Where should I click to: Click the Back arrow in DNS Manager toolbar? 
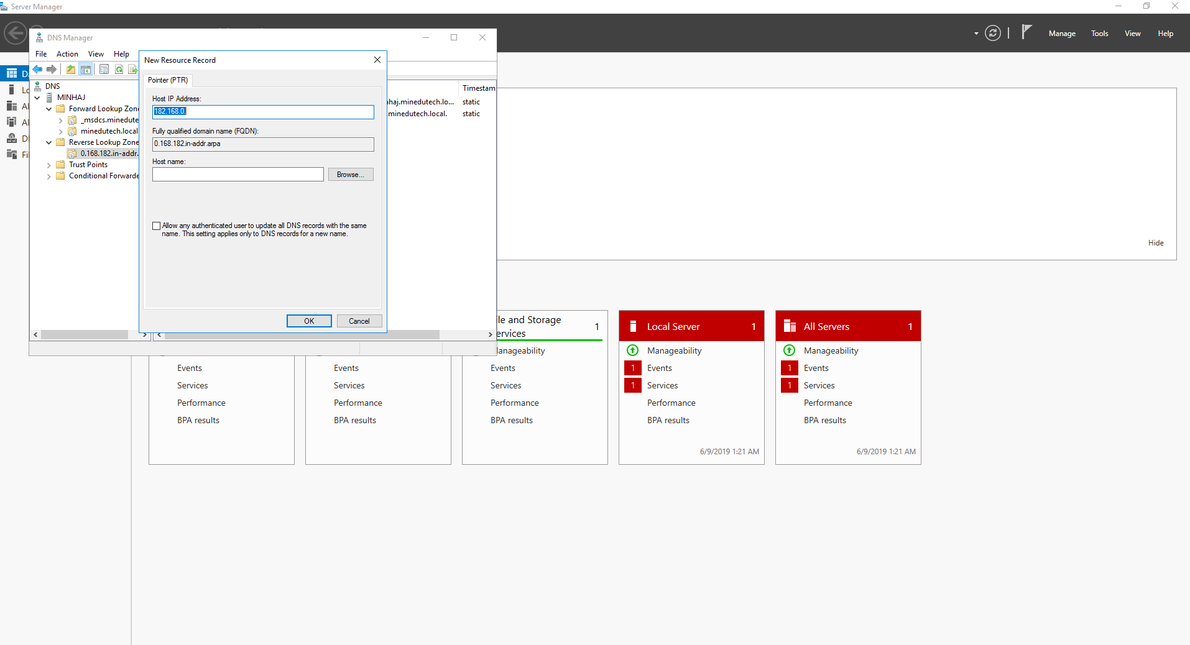click(38, 70)
